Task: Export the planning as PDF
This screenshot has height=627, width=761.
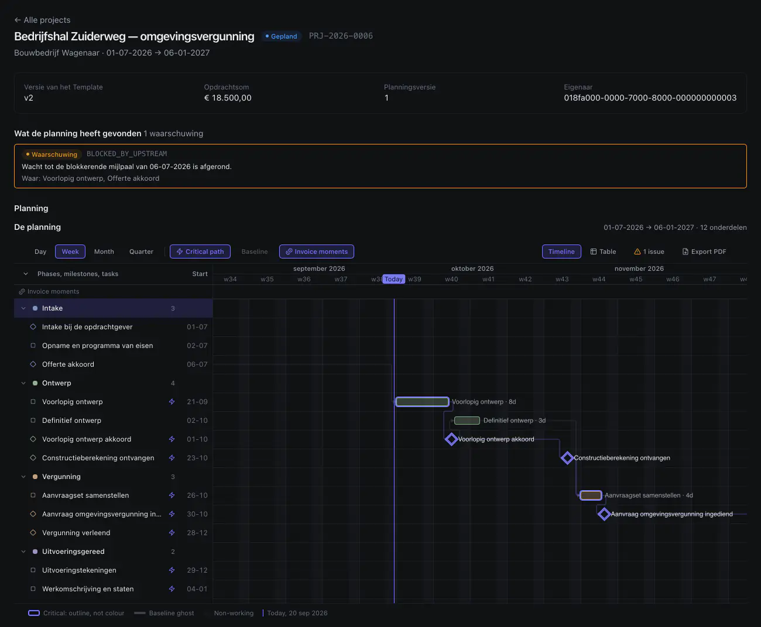Action: tap(704, 252)
